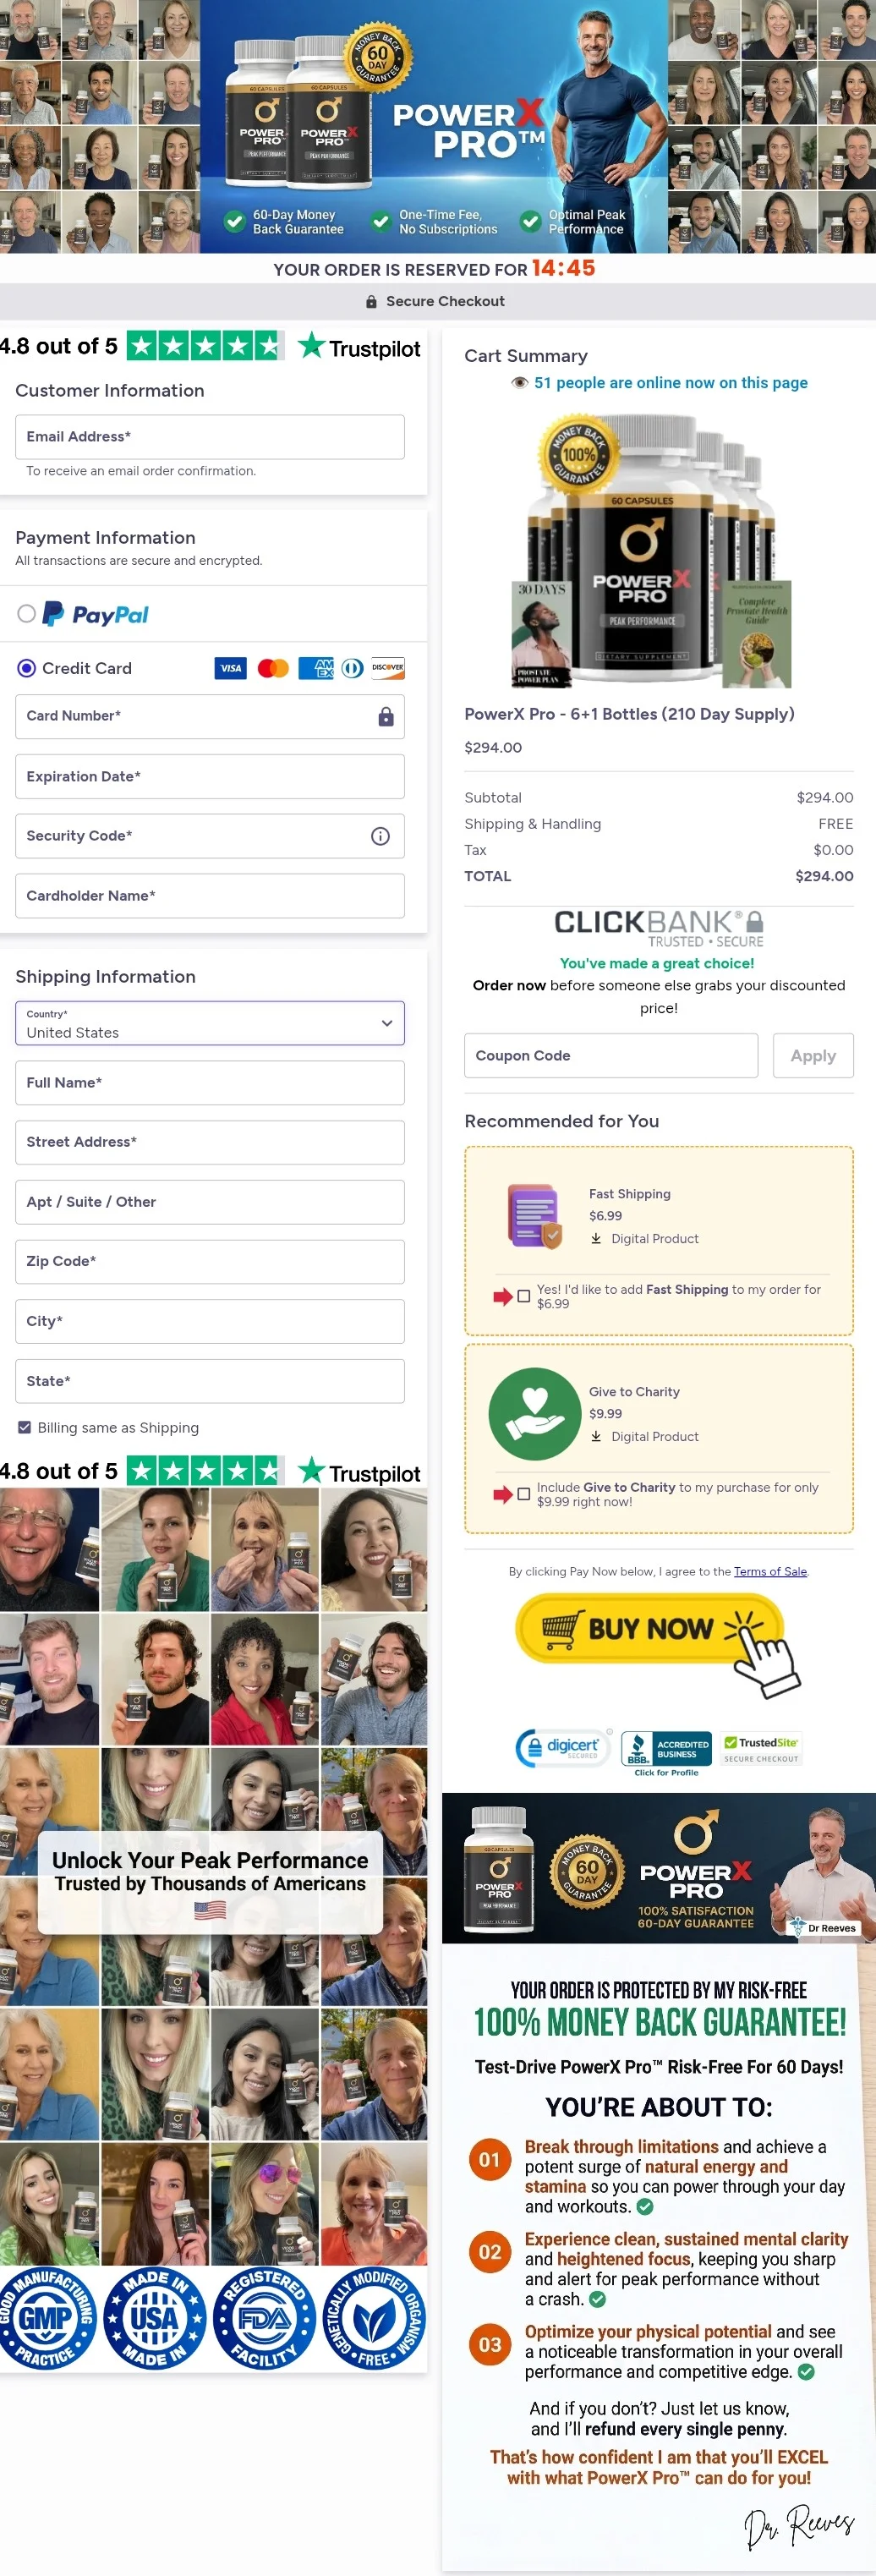Select the Credit Card radio button
This screenshot has height=2576, width=876.
[x=27, y=668]
